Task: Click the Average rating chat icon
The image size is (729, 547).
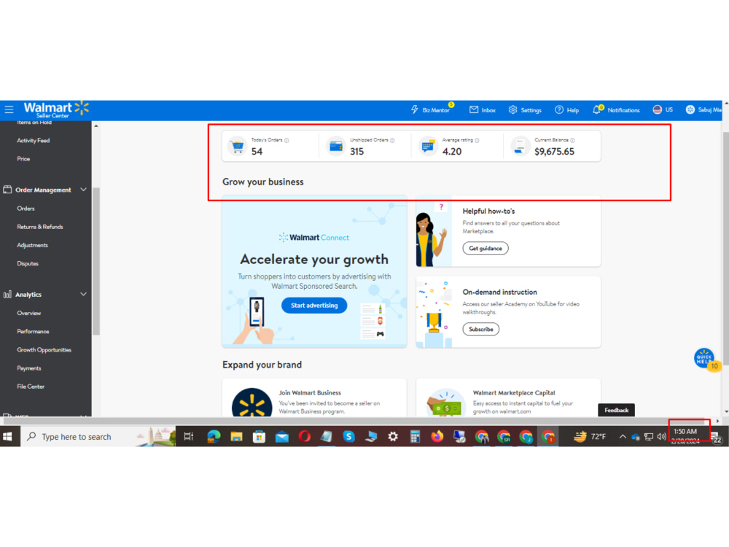Action: pos(428,147)
